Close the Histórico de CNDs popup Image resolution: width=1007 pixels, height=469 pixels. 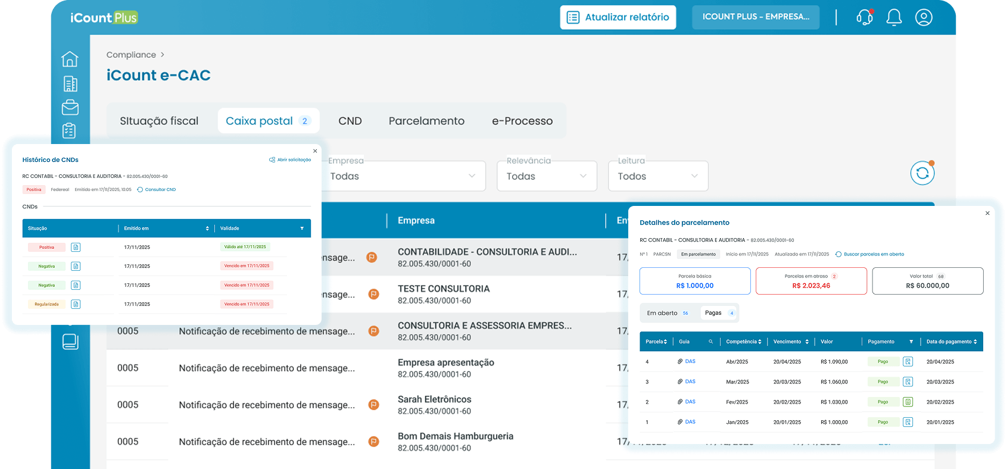(x=315, y=151)
